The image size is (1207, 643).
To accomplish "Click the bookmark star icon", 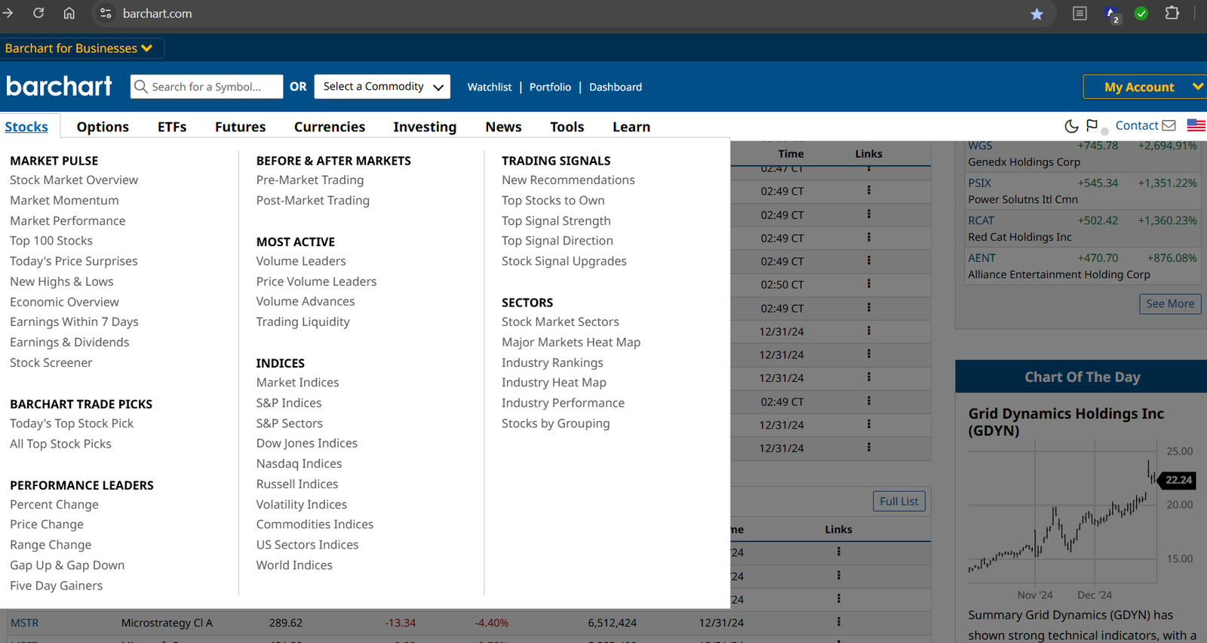I will pos(1037,14).
